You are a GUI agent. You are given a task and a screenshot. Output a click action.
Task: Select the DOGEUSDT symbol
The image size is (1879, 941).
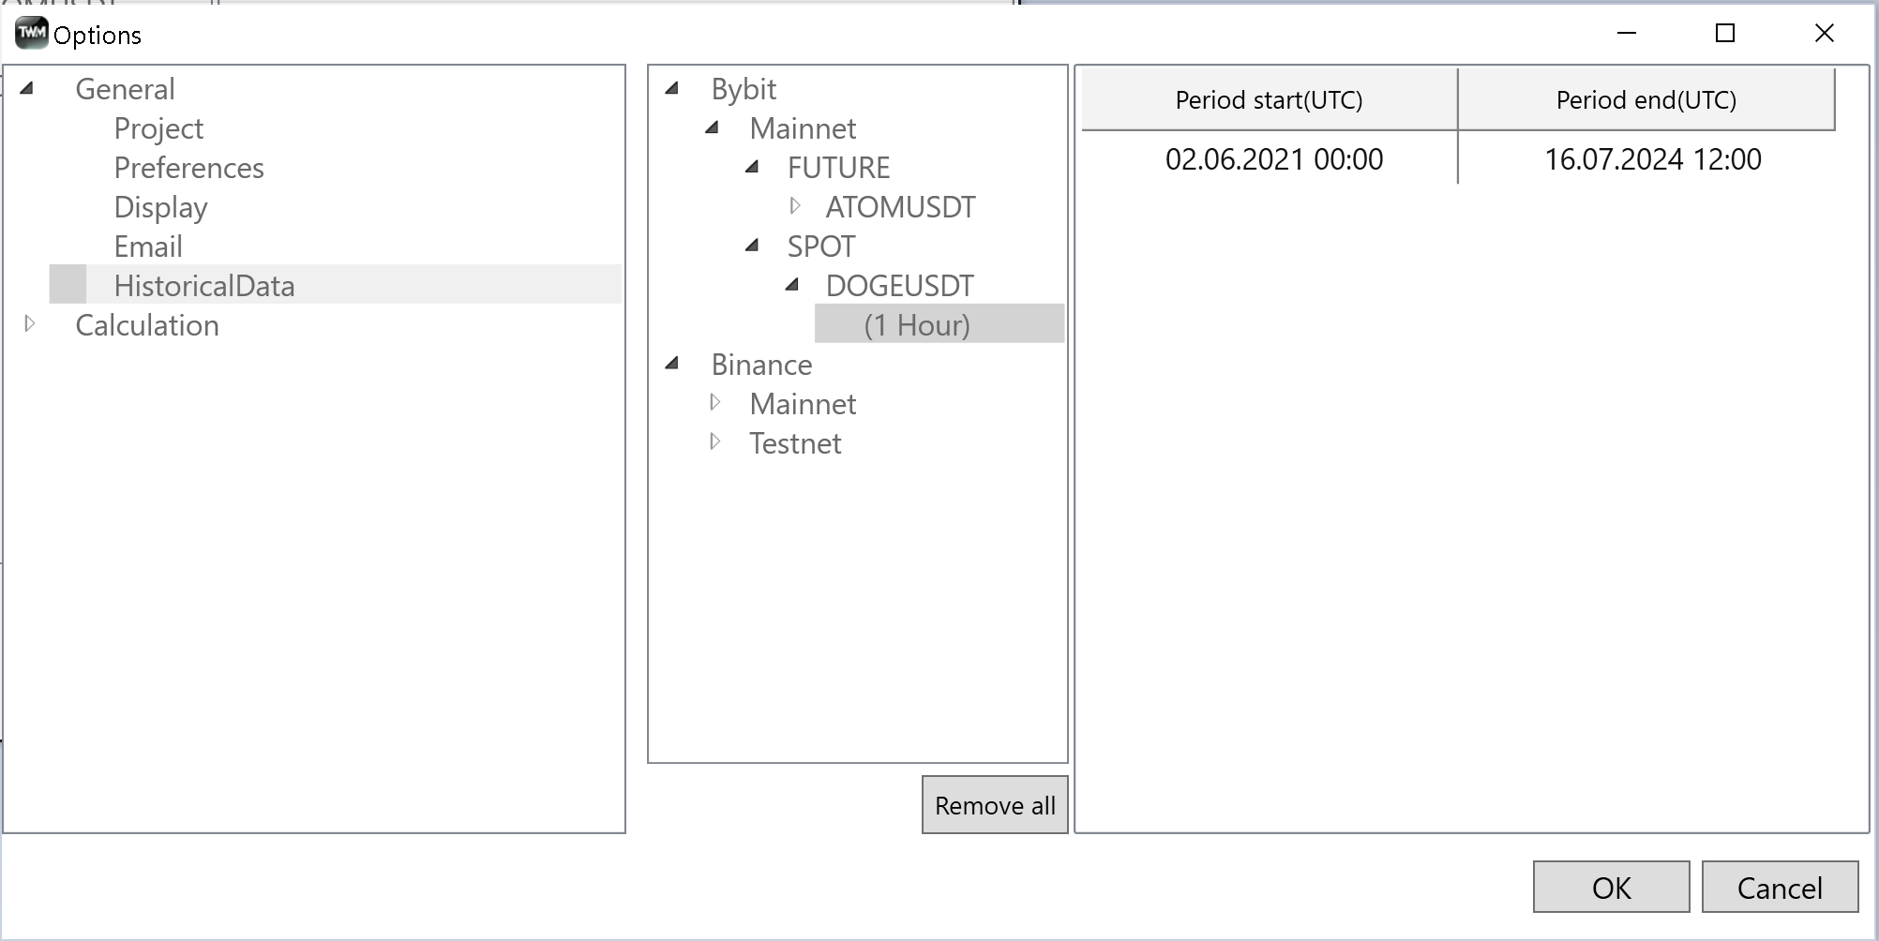coord(899,286)
